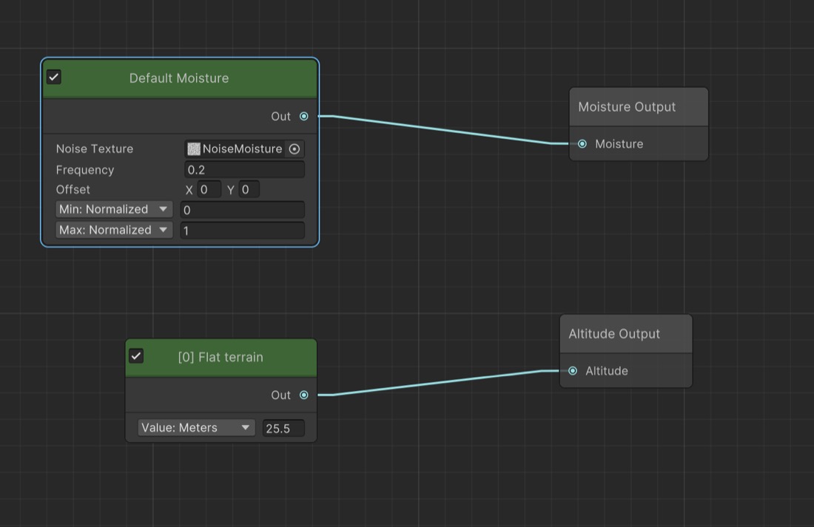Click the Meters value field showing 25.5
Viewport: 814px width, 527px height.
pos(283,428)
